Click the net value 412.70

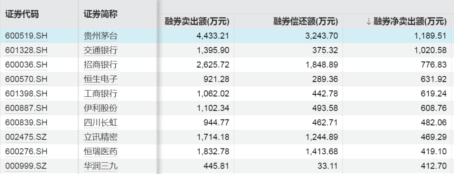click(x=434, y=166)
